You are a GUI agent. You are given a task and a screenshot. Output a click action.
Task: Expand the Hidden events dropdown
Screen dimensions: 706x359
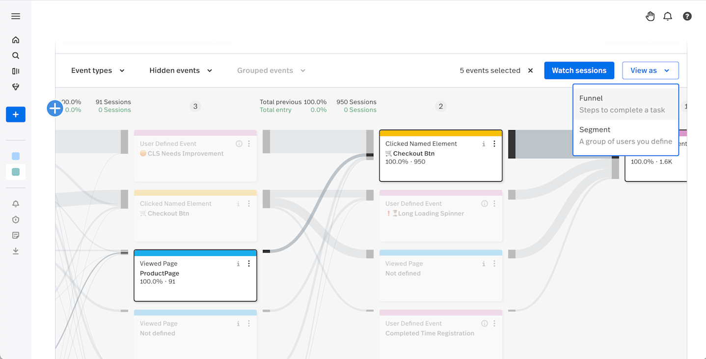[180, 70]
